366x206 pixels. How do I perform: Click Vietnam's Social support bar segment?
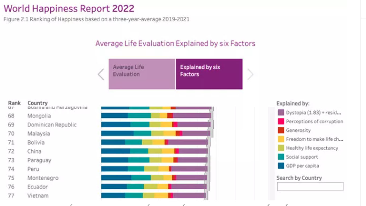(134, 196)
